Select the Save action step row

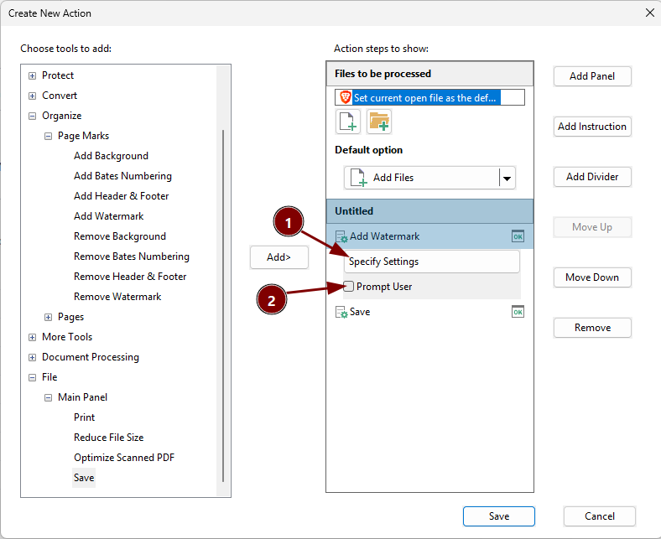(430, 312)
